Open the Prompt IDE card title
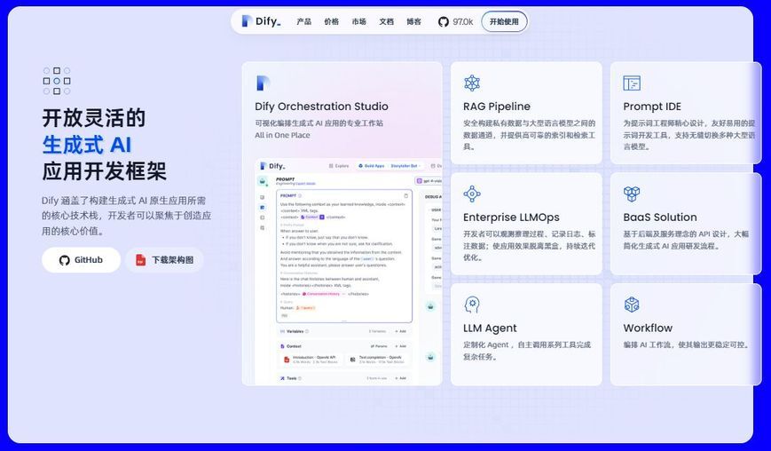771x451 pixels. point(652,107)
